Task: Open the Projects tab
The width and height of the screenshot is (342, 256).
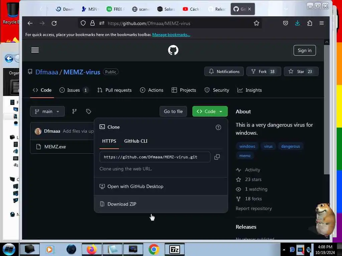Action: 184,90
